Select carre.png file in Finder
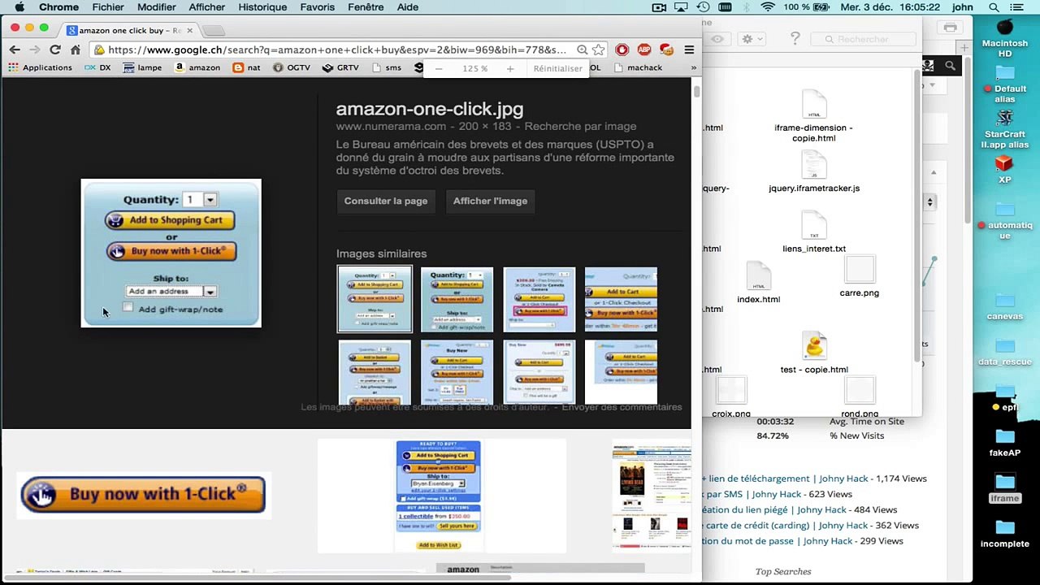Viewport: 1040px width, 585px height. click(859, 277)
